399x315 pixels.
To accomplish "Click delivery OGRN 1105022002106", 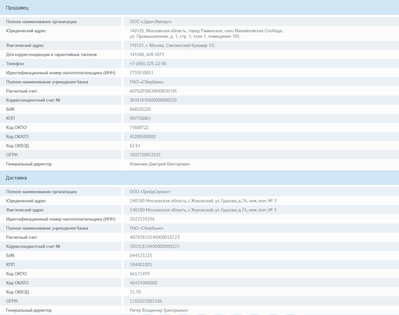I will point(146,301).
